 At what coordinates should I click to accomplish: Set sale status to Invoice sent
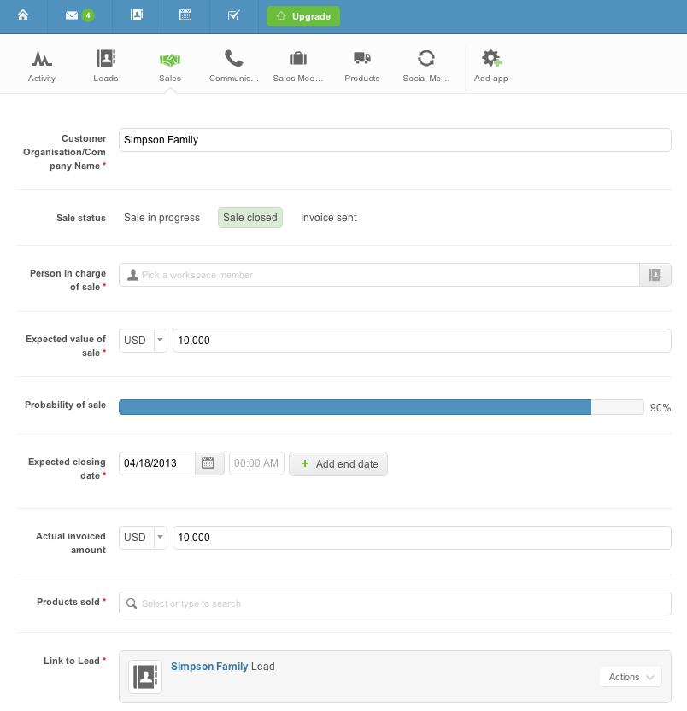click(328, 218)
